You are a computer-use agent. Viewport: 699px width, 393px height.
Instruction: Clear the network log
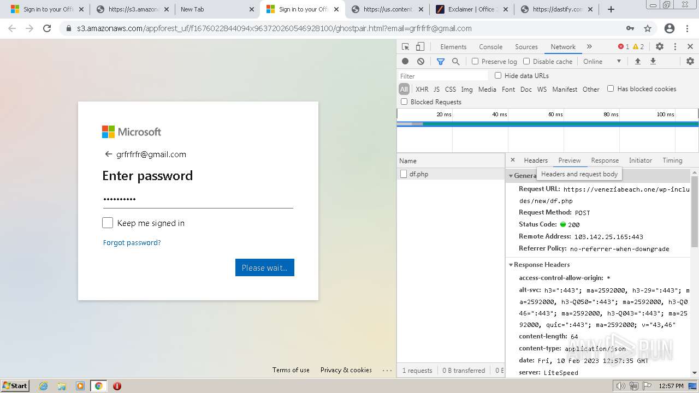(420, 62)
